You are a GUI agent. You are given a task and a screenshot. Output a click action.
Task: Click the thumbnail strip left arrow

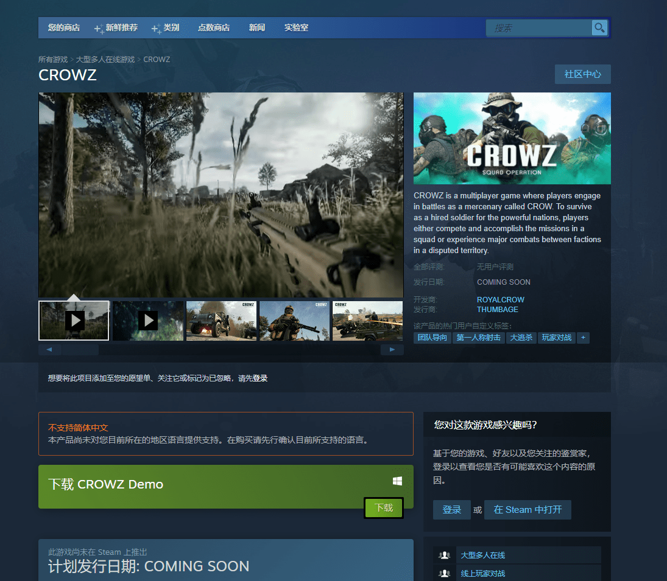(49, 350)
